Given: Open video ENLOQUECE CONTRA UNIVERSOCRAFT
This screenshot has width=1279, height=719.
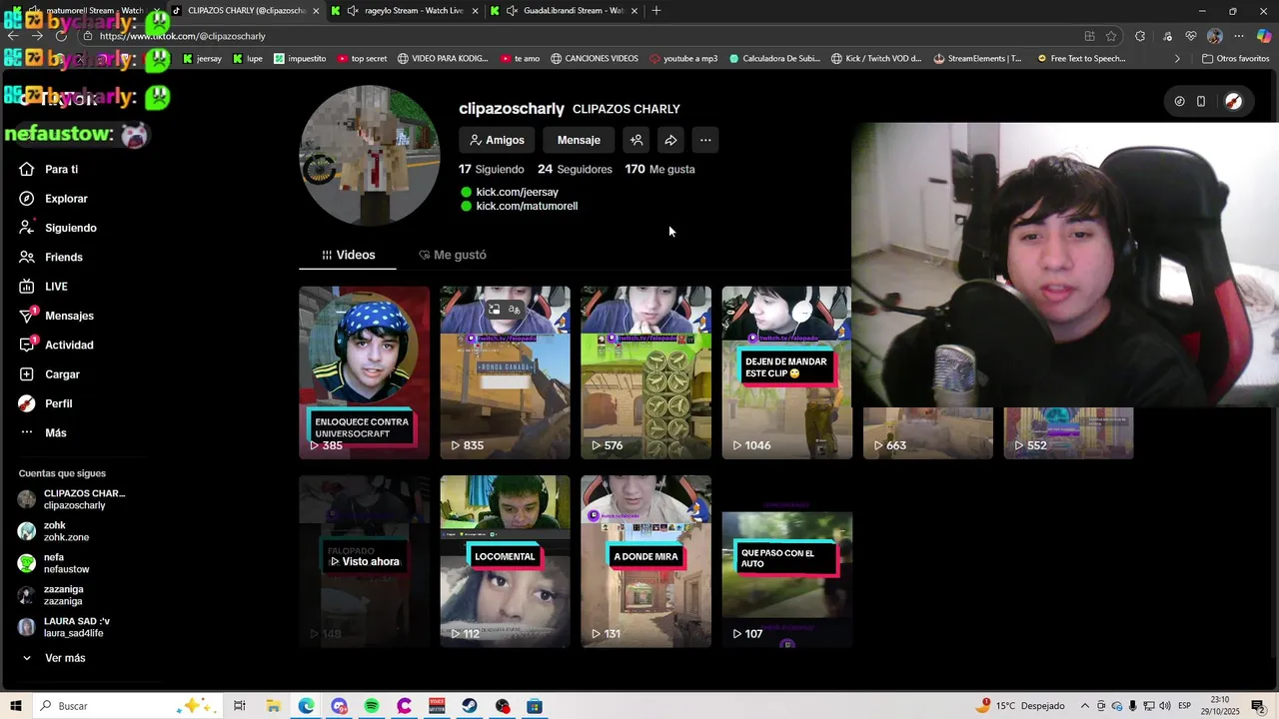Looking at the screenshot, I should [364, 372].
